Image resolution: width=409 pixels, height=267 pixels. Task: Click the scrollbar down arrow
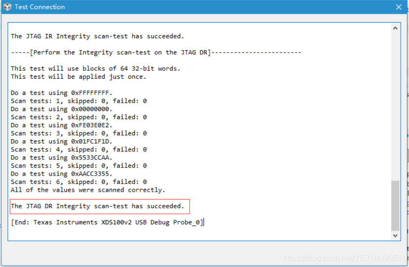click(x=395, y=236)
